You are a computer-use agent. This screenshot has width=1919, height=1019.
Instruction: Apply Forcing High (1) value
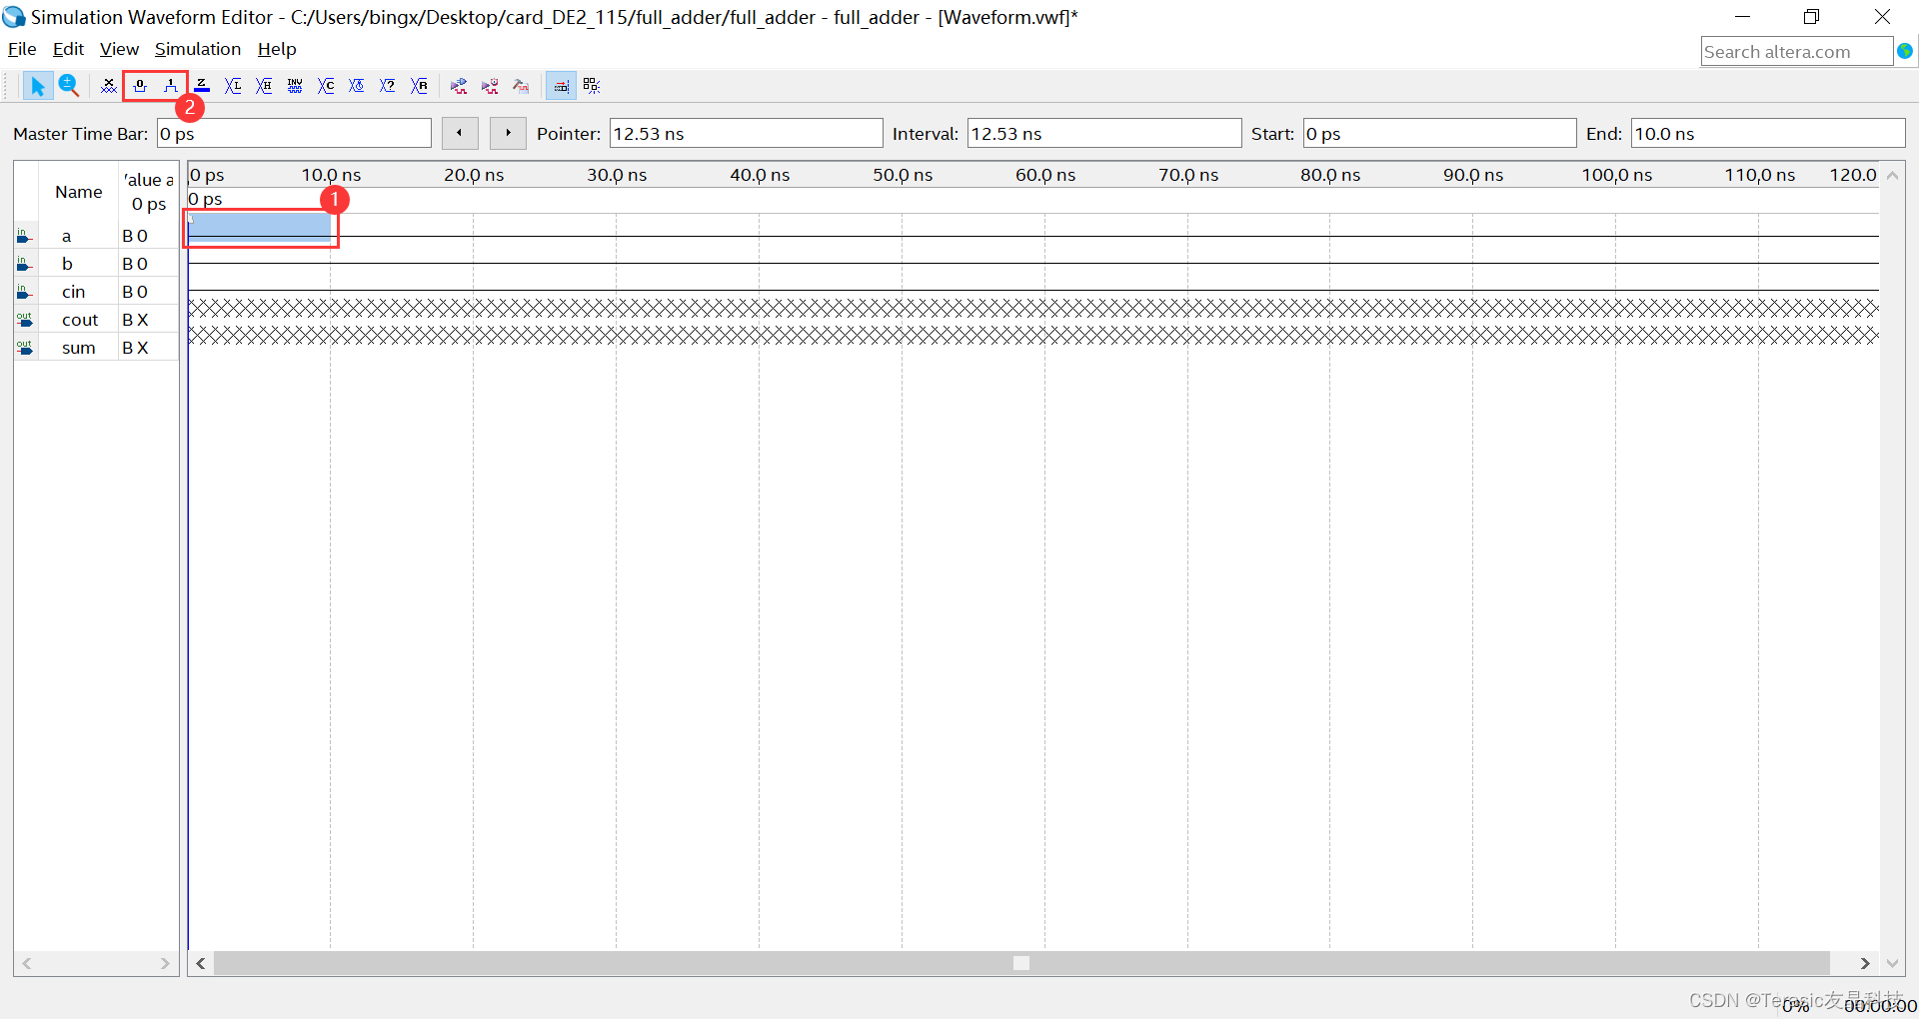tap(171, 86)
